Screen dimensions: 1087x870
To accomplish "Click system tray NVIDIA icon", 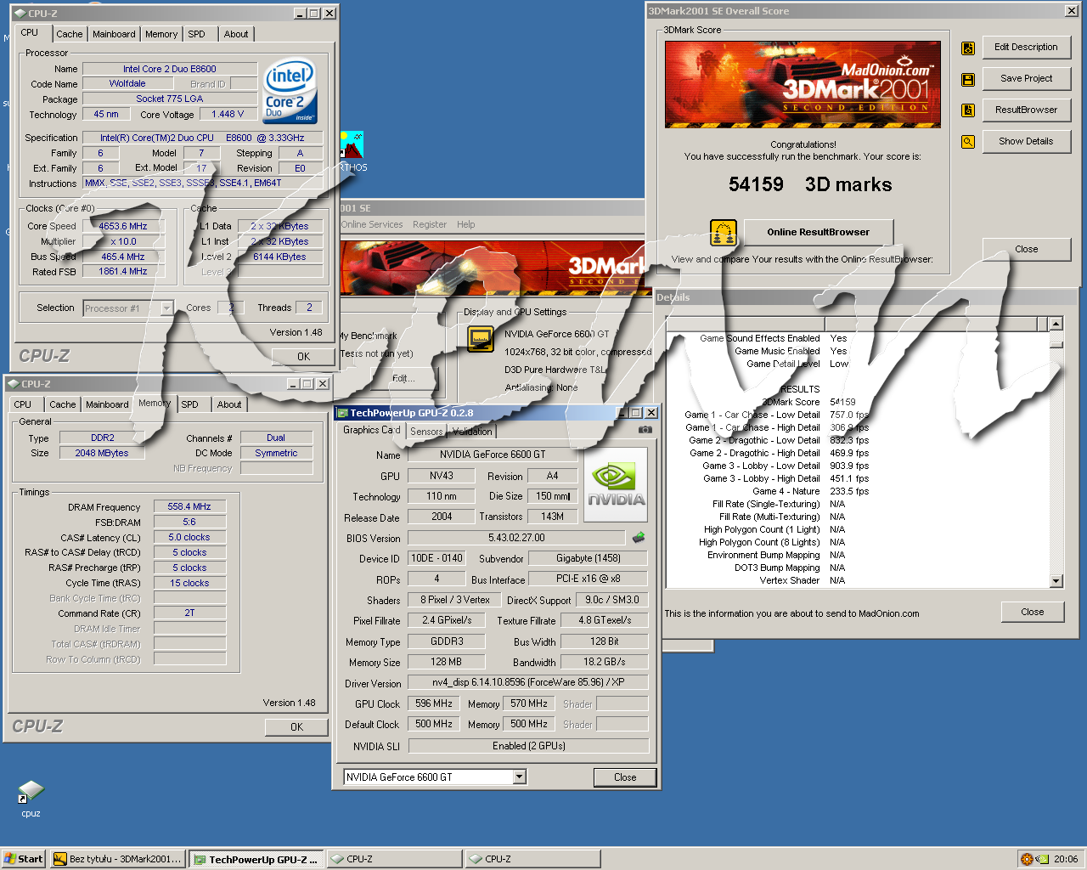I will pyautogui.click(x=1042, y=859).
